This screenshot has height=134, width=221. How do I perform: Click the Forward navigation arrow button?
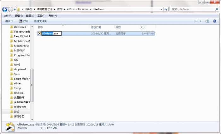coord(10,9)
